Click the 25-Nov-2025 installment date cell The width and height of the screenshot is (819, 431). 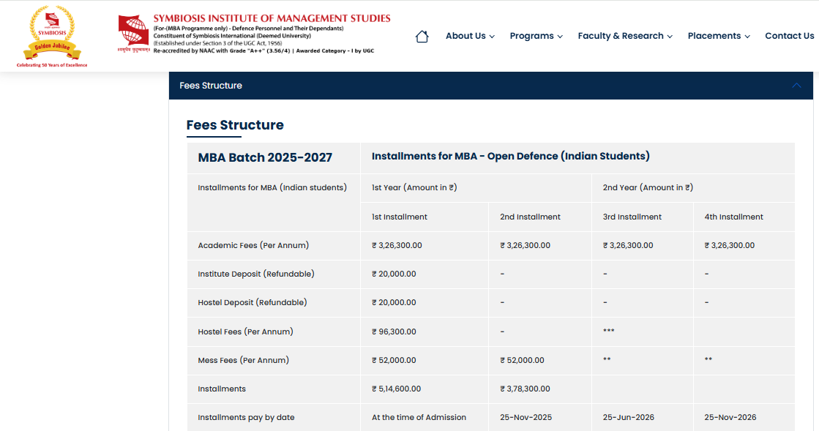coord(525,417)
